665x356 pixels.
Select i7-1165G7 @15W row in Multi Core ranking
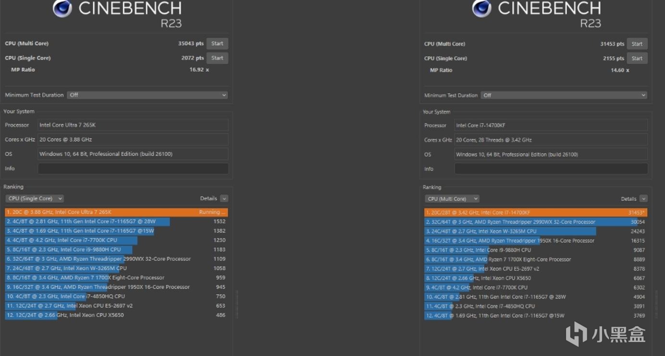(536, 316)
